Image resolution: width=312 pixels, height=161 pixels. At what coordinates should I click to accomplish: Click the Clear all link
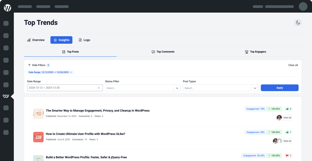pos(293,65)
